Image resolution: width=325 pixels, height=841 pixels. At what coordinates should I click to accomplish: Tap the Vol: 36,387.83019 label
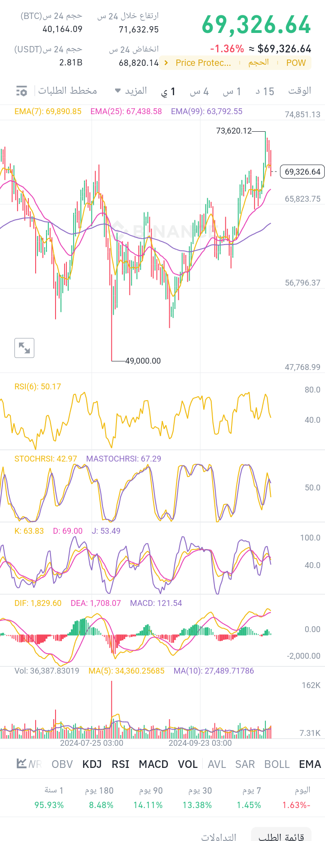pos(47,671)
